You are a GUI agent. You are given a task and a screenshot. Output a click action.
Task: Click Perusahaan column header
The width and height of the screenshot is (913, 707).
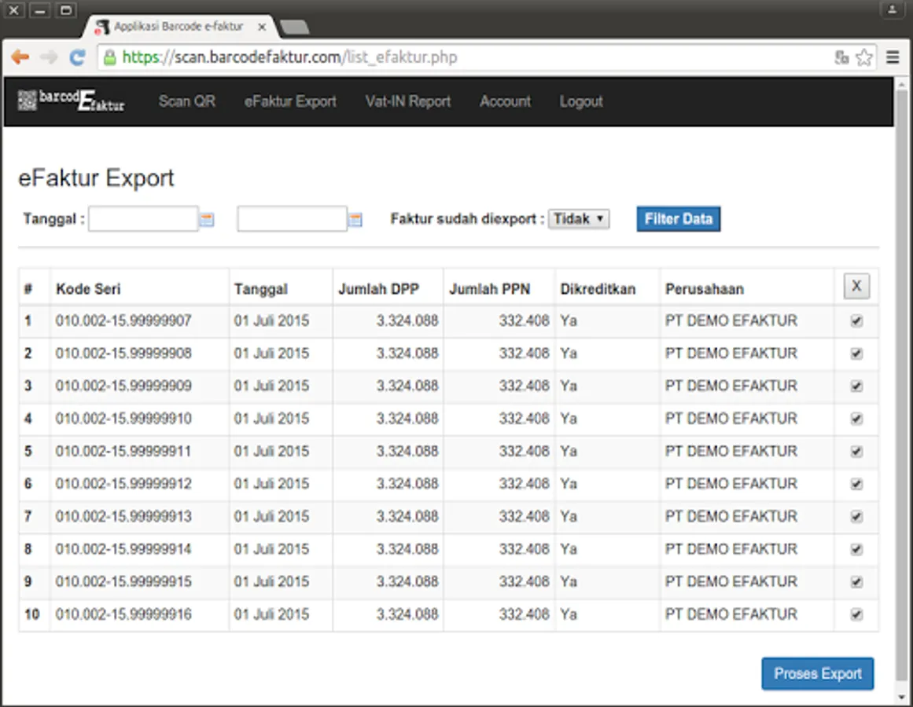[x=705, y=289]
